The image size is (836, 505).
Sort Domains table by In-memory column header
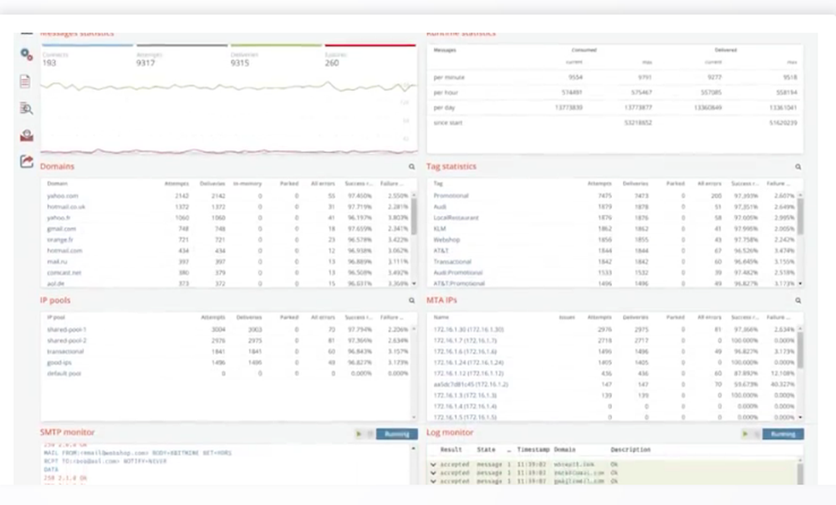point(247,183)
